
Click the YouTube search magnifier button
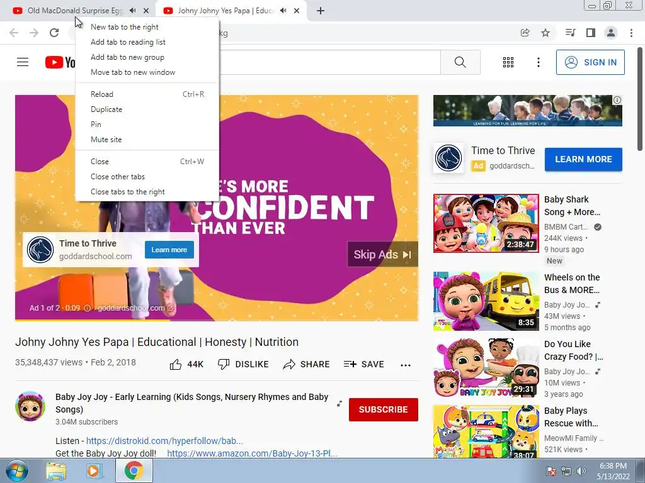(460, 62)
